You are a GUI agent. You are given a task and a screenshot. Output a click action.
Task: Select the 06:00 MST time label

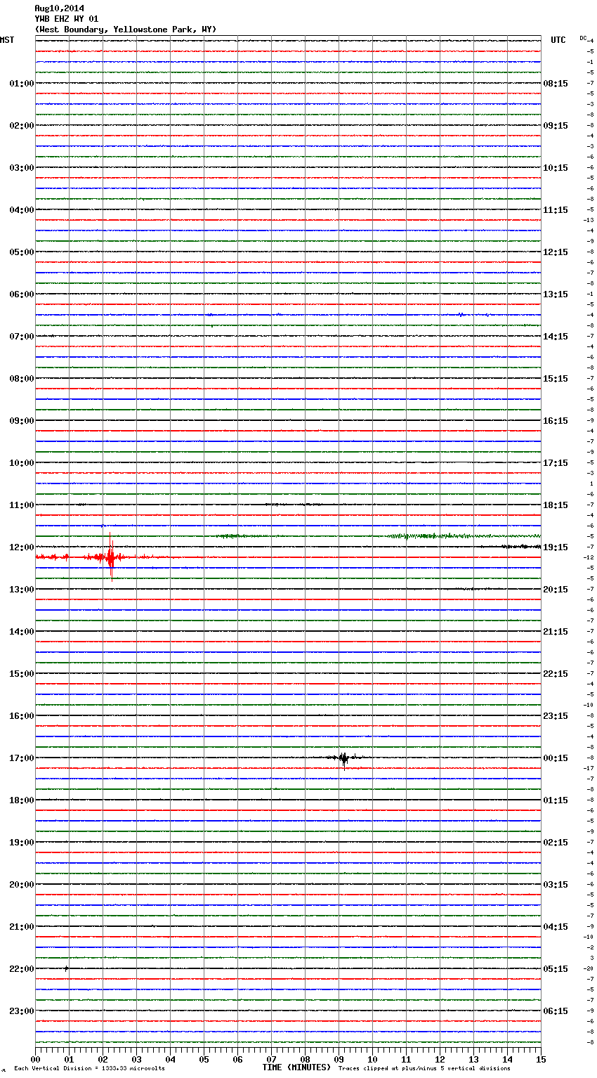21,294
